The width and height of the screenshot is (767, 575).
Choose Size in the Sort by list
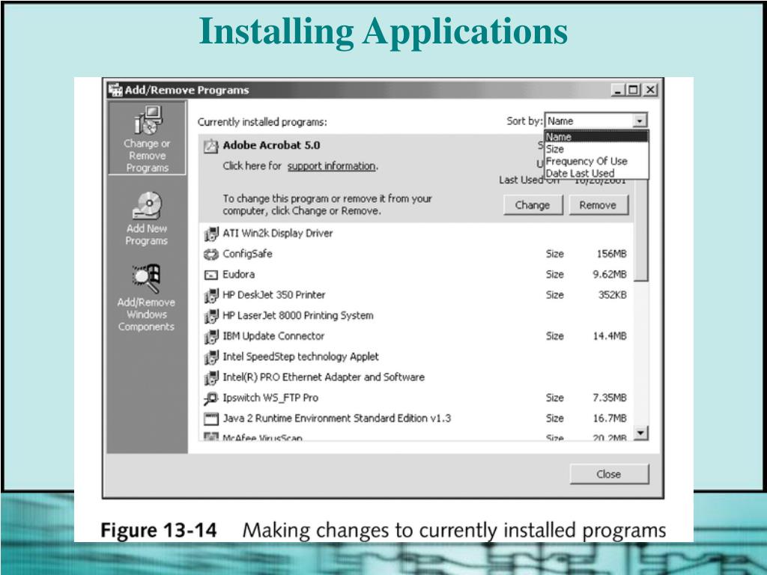[x=596, y=149]
